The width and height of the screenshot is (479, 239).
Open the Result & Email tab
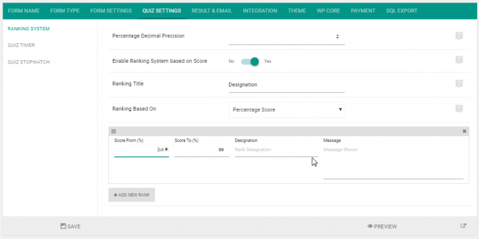click(212, 10)
